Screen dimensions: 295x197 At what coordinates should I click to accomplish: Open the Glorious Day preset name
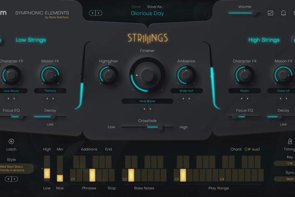(x=147, y=13)
